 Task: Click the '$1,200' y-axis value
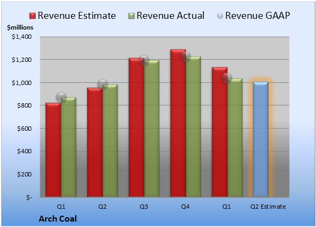click(x=21, y=60)
